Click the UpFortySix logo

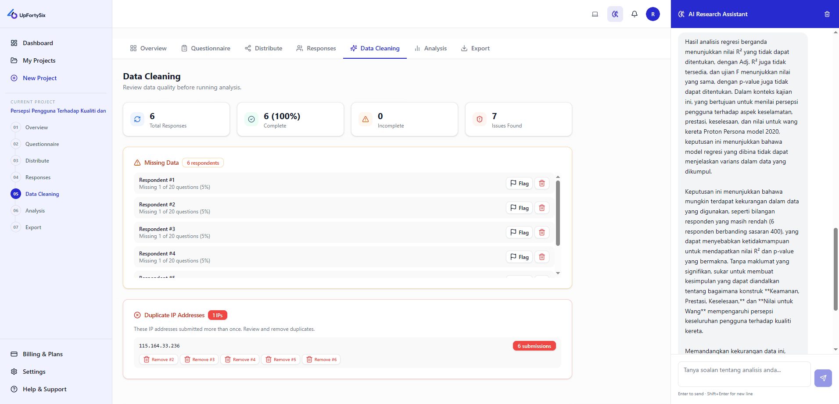26,14
